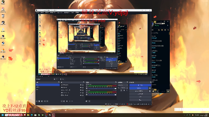Start the Virtual Camera
Image resolution: width=209 pixels, height=117 pixels.
point(139,91)
